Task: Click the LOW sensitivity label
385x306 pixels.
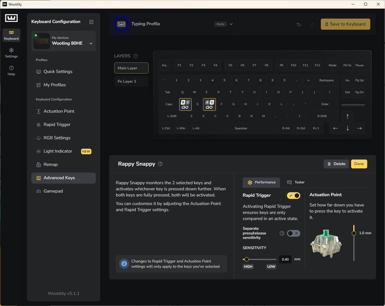Action: [x=271, y=267]
